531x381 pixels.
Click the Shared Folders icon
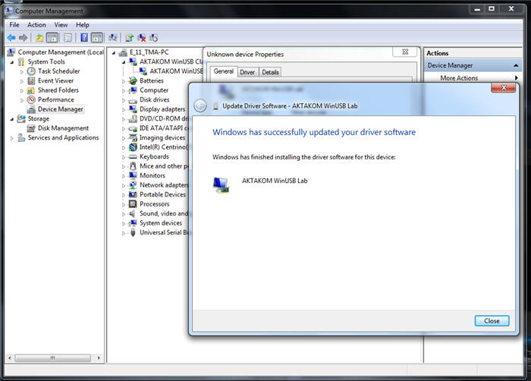[31, 90]
